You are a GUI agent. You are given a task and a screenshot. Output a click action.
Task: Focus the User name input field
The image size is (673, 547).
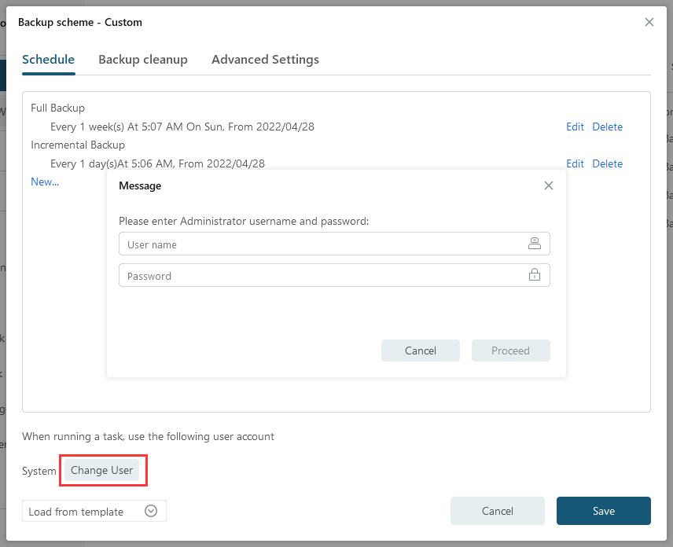coord(322,244)
